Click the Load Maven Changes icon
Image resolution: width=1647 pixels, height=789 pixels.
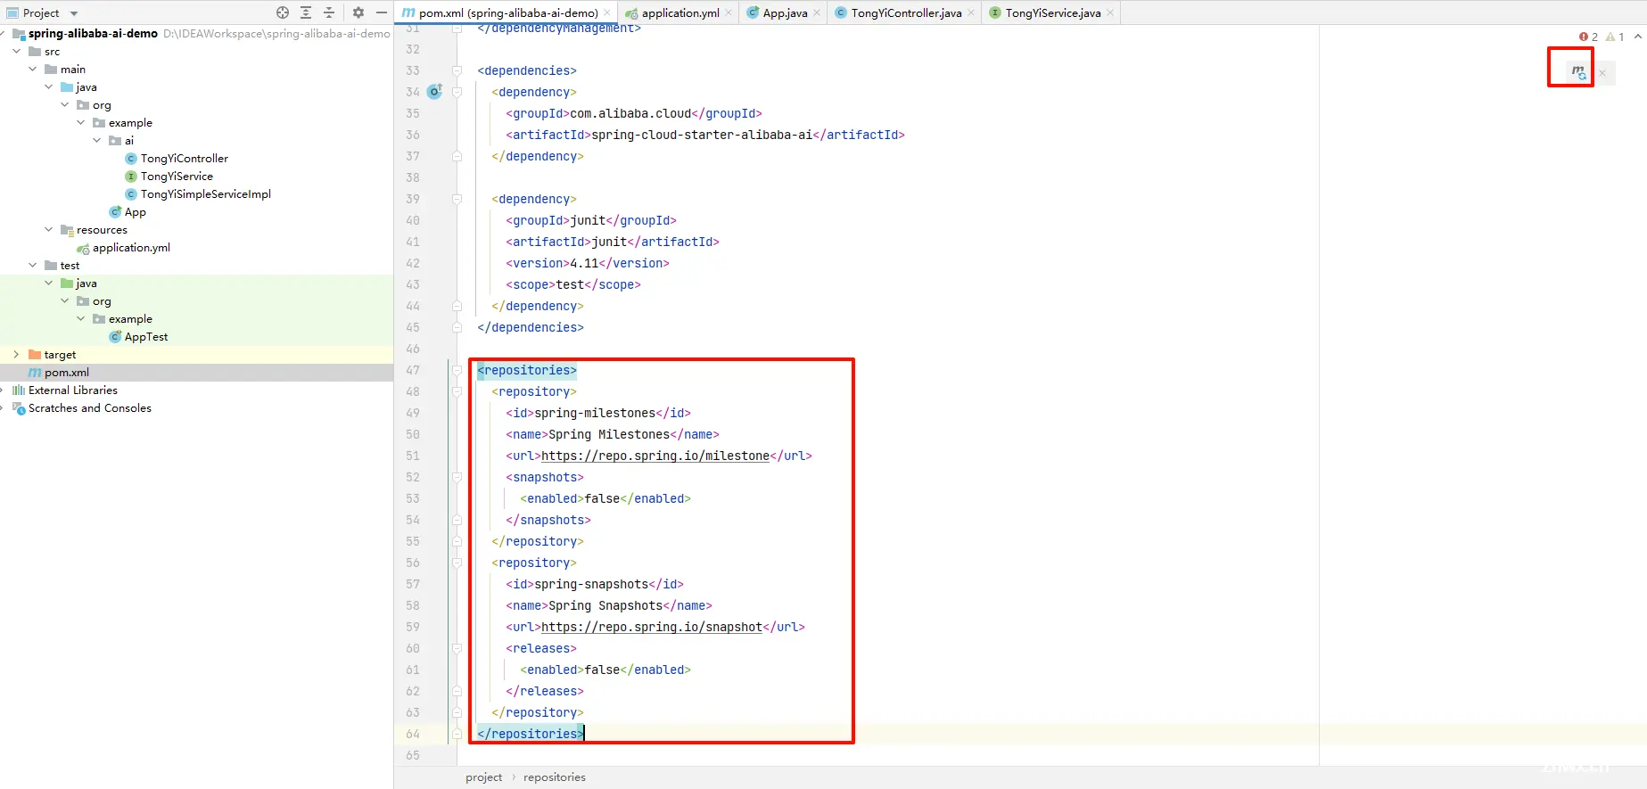(1578, 71)
